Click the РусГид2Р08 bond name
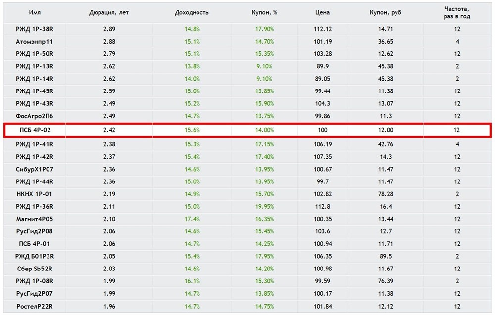 [35, 231]
